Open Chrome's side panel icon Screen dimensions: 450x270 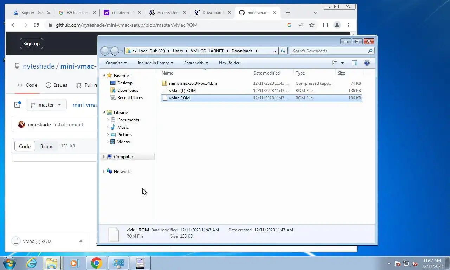point(326,25)
